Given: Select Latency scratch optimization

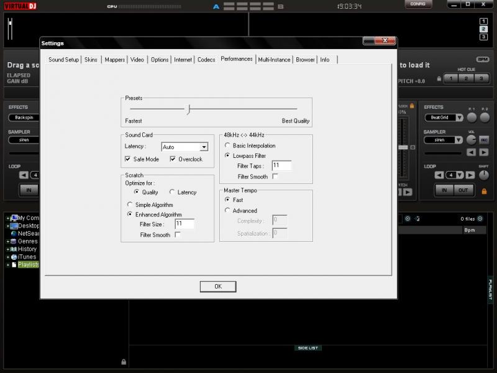Looking at the screenshot, I should pyautogui.click(x=172, y=192).
